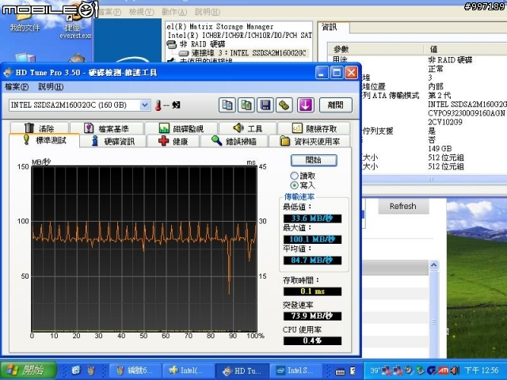
Task: Open the 檔案(F) menu in HD Tune
Action: (17, 86)
